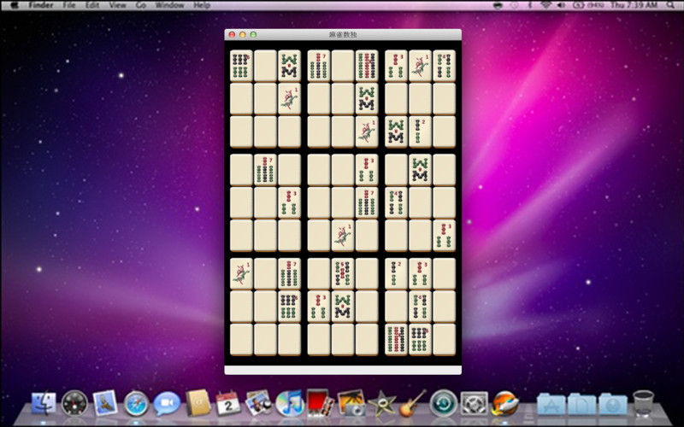Open the Help menu
This screenshot has width=684, height=427.
tap(202, 5)
